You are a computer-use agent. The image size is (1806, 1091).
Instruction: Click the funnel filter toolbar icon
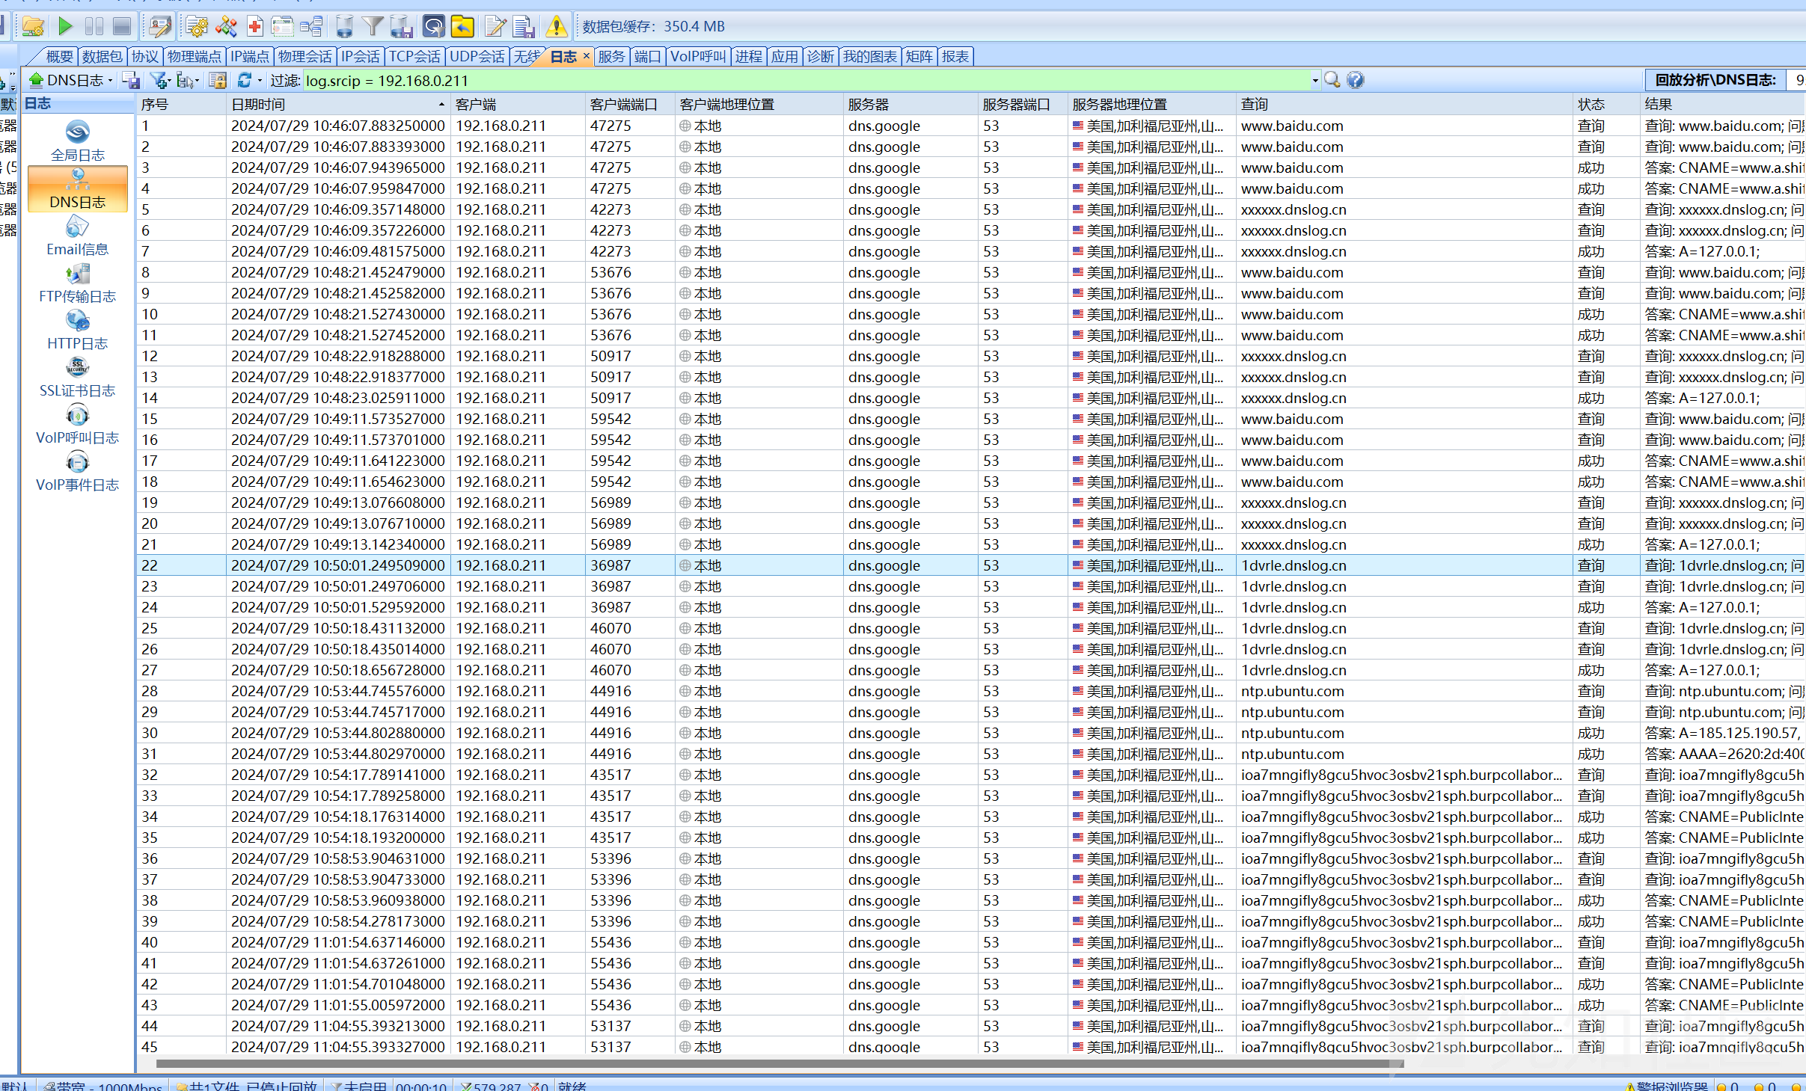[373, 27]
